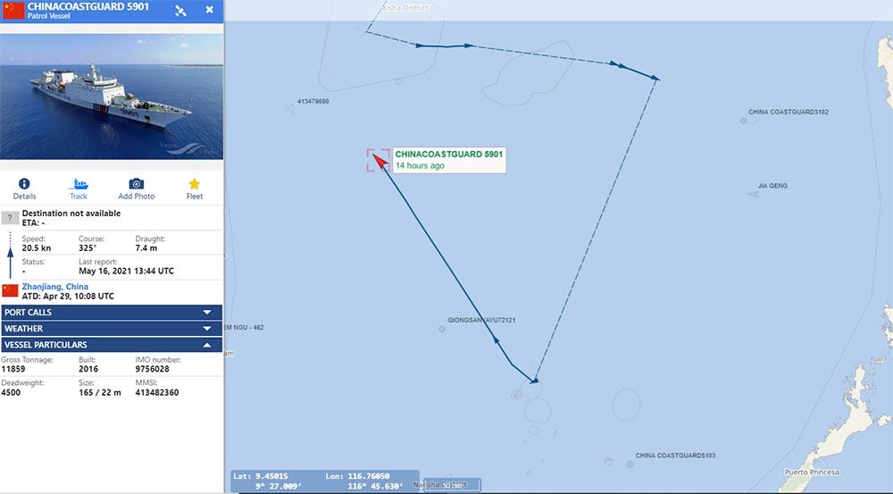Click the red vessel arrow marker on map

pyautogui.click(x=380, y=161)
